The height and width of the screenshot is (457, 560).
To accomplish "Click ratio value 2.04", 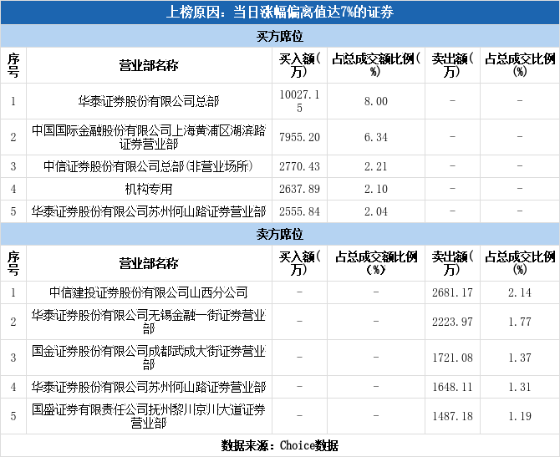I will [376, 211].
